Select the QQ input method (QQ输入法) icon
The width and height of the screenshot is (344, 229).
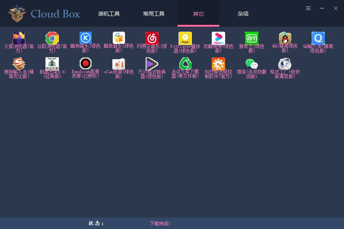pyautogui.click(x=318, y=38)
